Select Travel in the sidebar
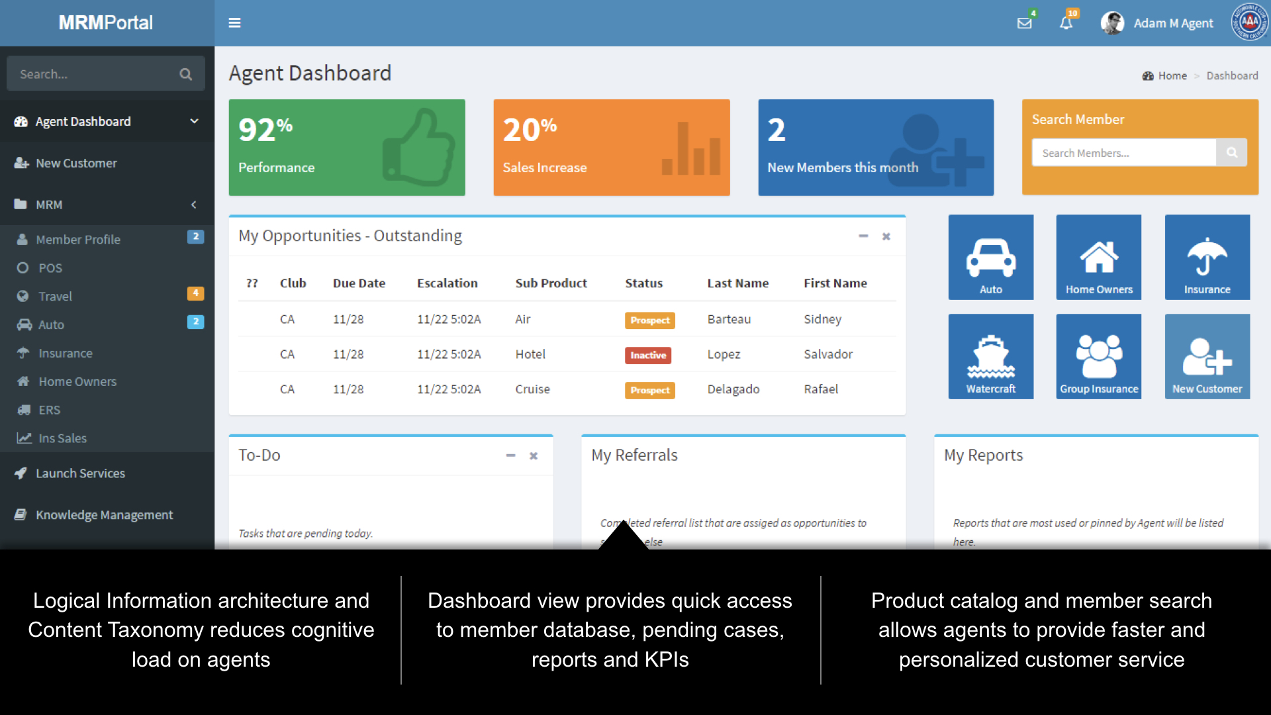 point(55,297)
